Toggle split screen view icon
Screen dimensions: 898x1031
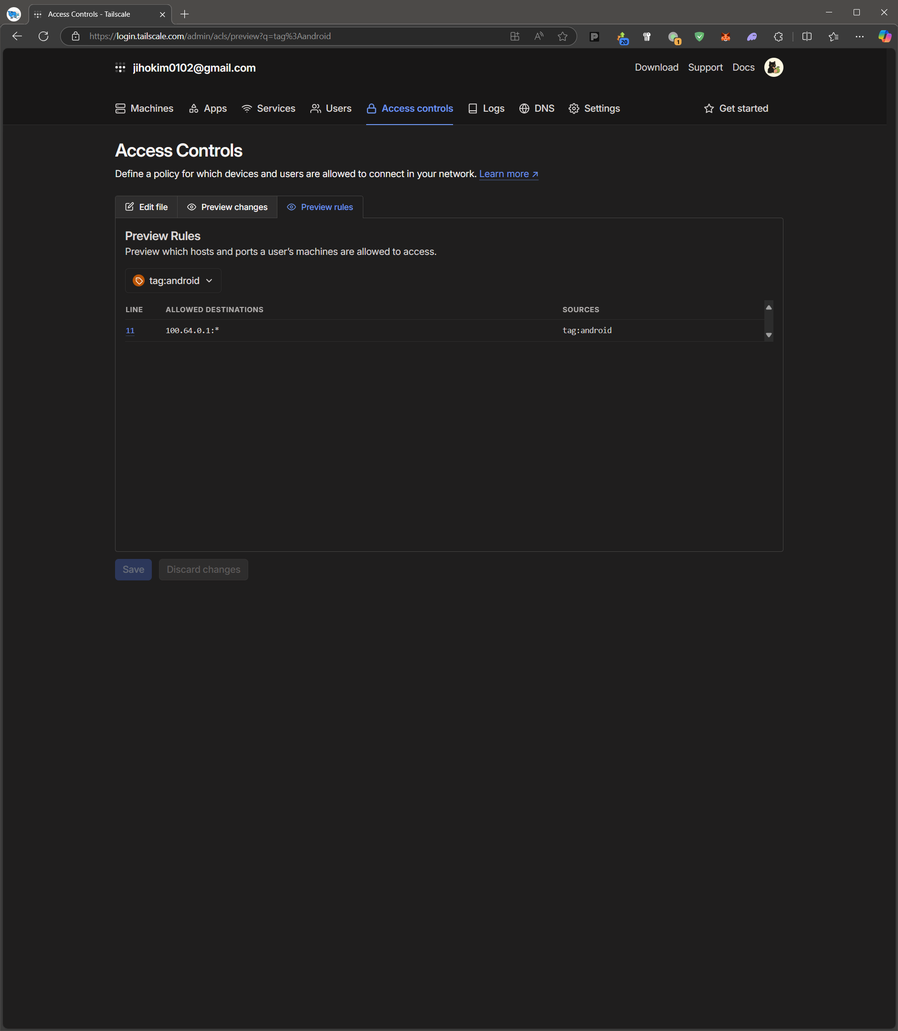pos(807,36)
